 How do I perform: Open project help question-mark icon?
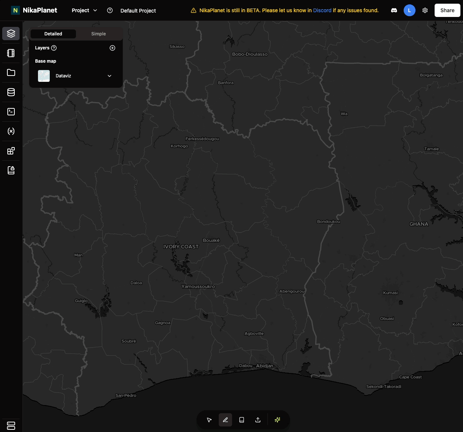tap(110, 10)
